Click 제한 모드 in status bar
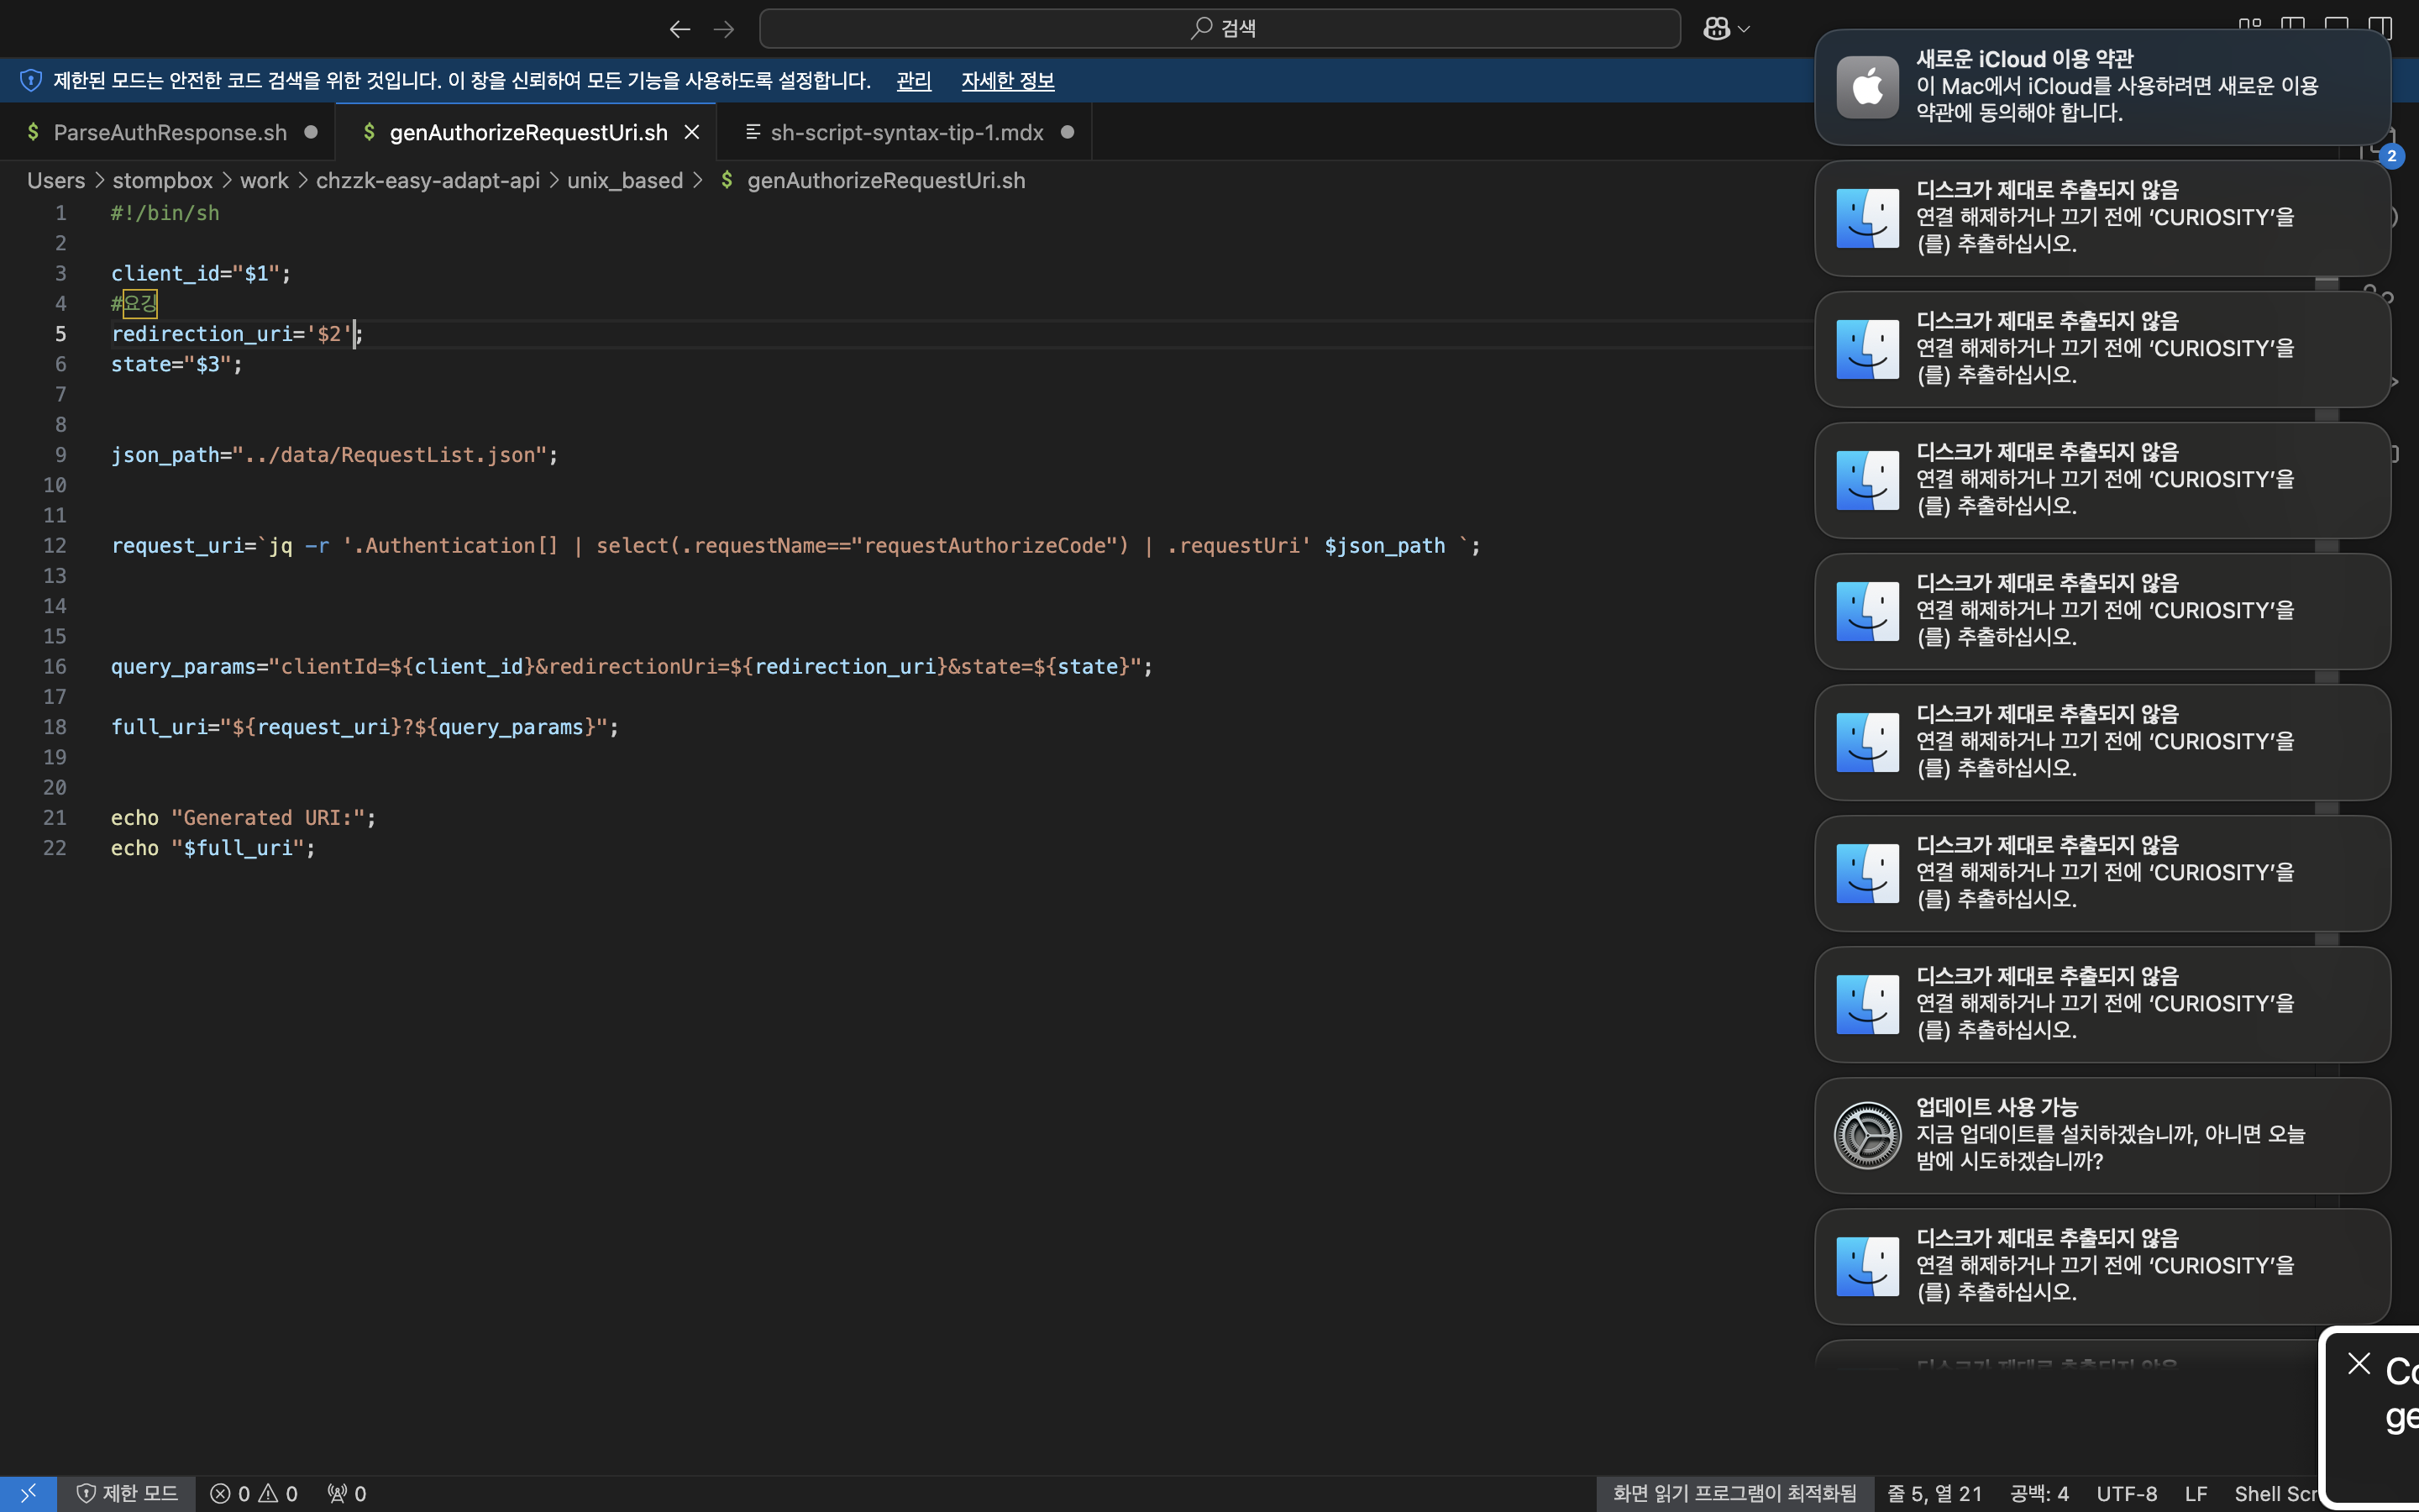This screenshot has width=2419, height=1512. (127, 1493)
